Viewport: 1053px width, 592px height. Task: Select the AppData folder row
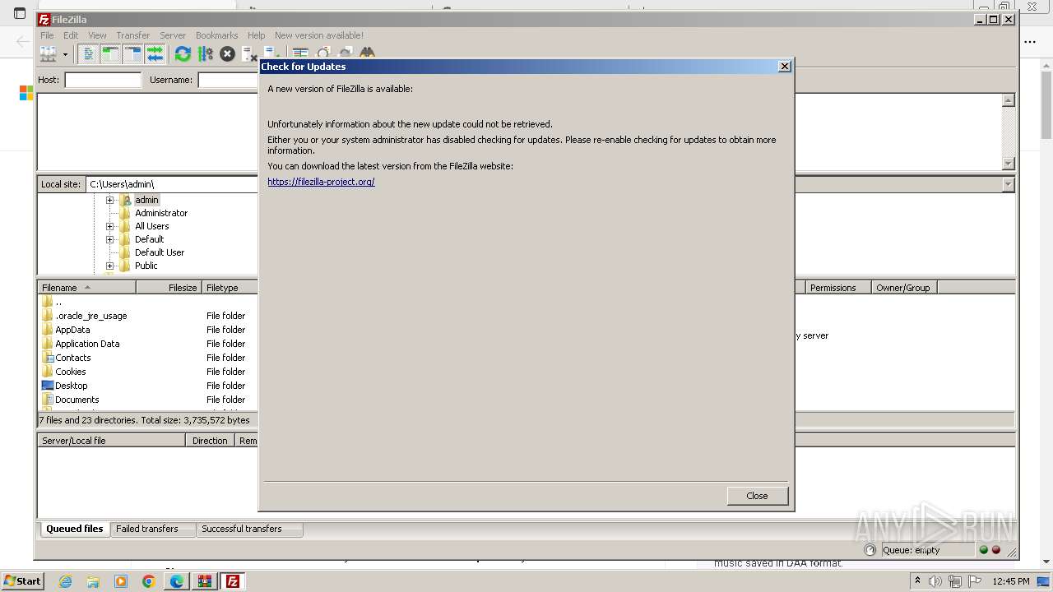pyautogui.click(x=148, y=330)
